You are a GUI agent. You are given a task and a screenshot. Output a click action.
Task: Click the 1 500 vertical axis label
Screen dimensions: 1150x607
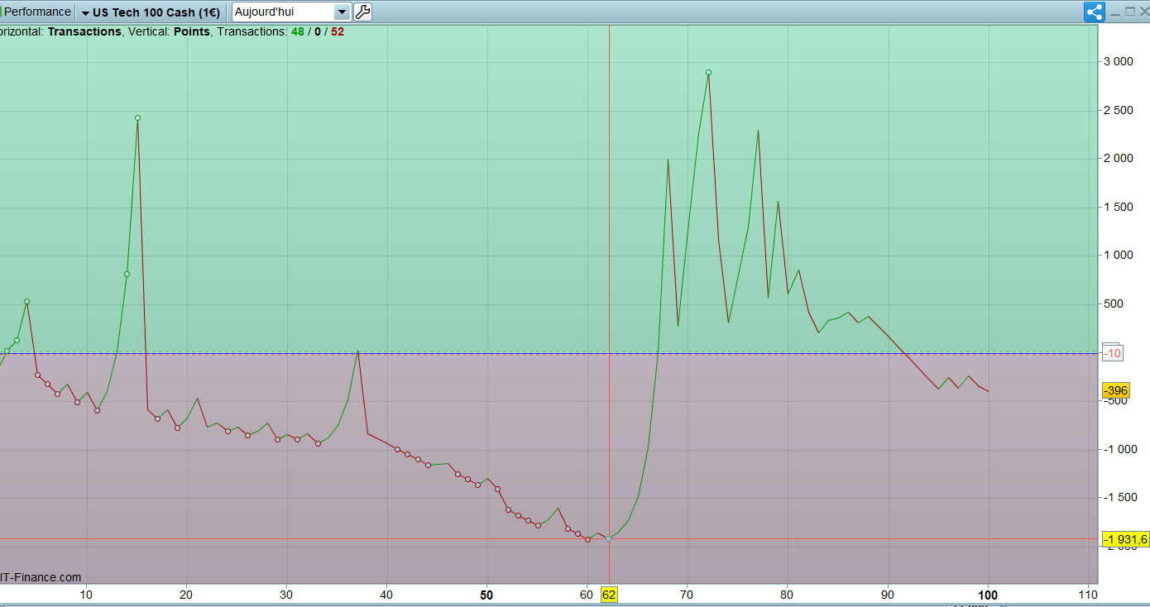point(1118,207)
